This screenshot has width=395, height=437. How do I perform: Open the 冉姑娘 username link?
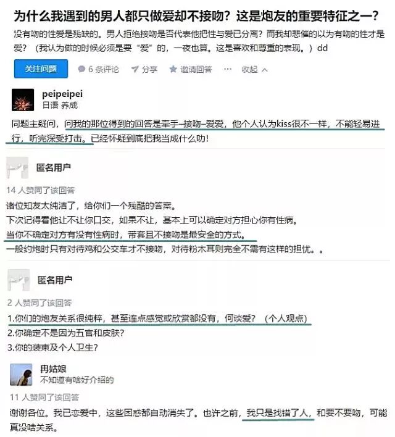pos(53,369)
